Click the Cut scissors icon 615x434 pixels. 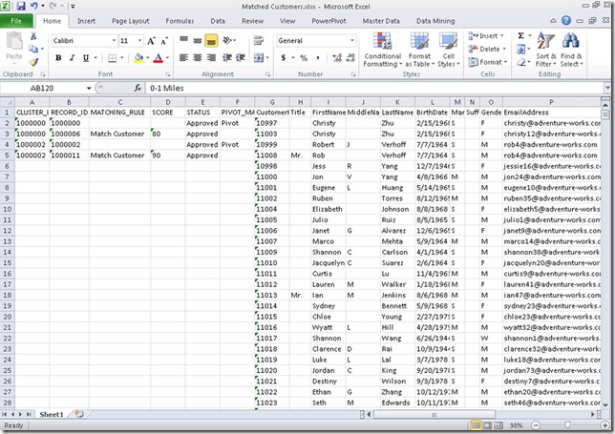pos(33,36)
